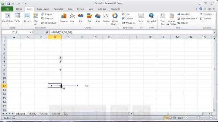Insert an Area chart
The image size is (218, 122).
click(x=98, y=19)
